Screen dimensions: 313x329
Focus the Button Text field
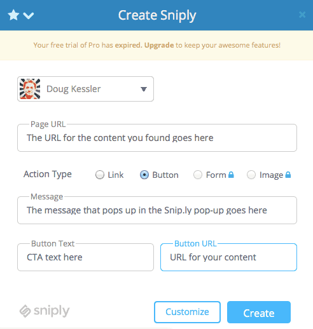pos(85,257)
